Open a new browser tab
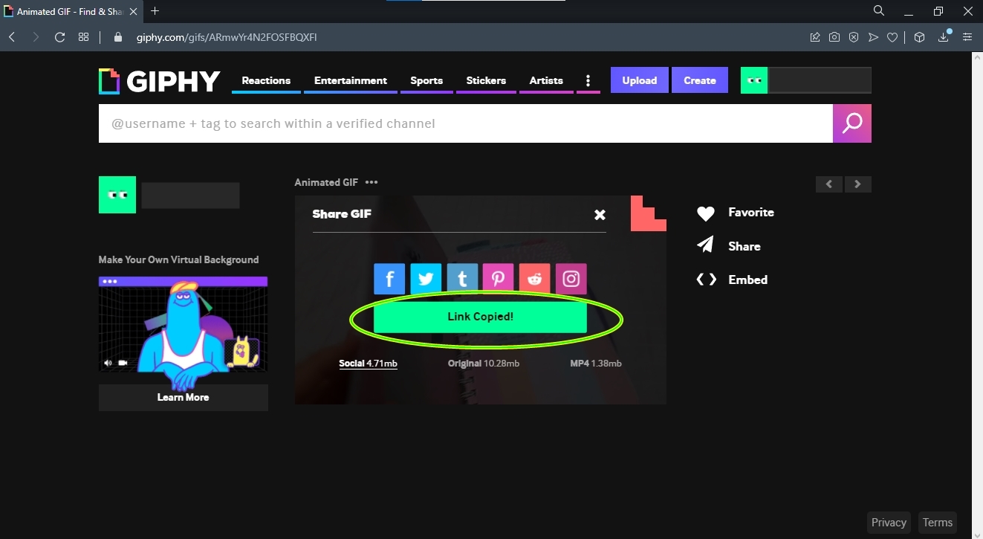 pos(155,11)
